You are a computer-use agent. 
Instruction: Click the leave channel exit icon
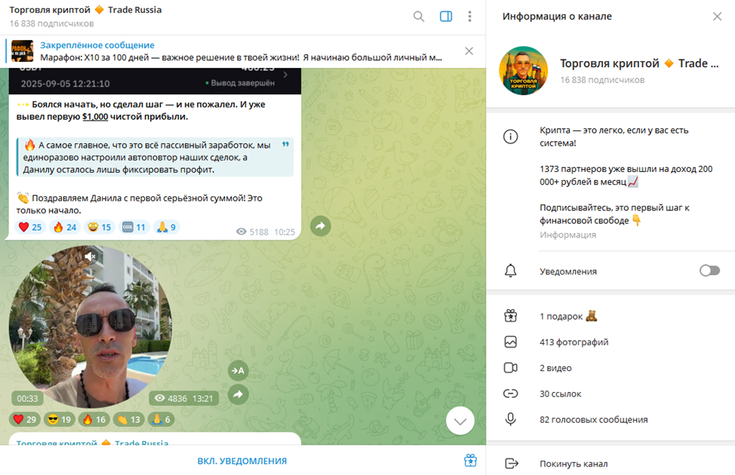pos(512,463)
